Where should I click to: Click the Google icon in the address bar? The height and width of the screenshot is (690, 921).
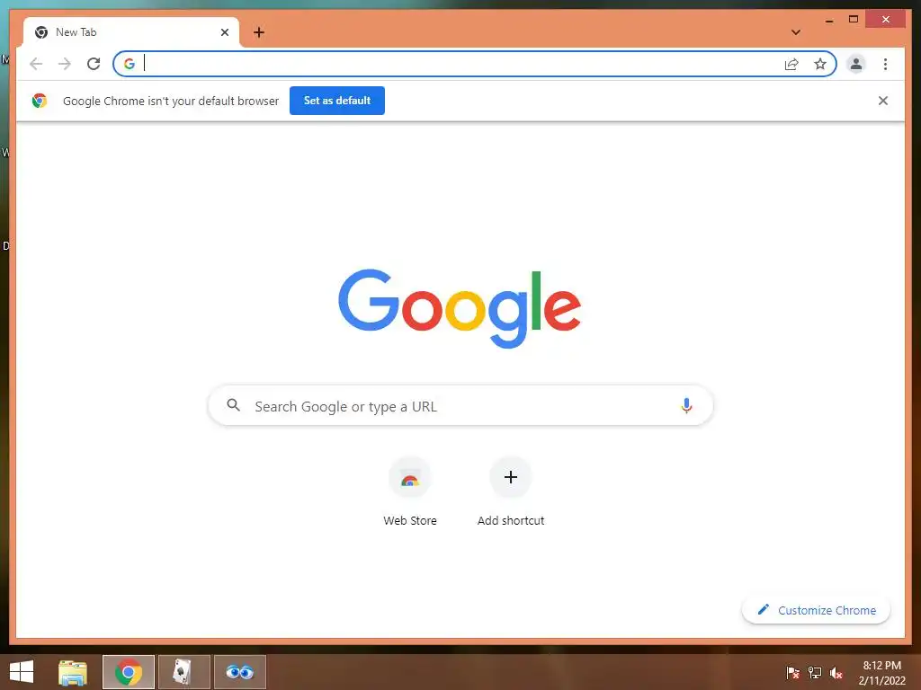[x=130, y=64]
